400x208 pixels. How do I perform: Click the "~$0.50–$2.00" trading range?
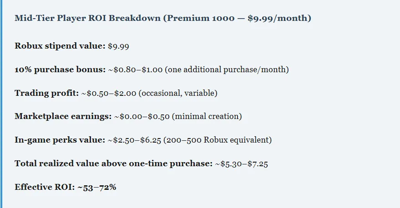109,93
